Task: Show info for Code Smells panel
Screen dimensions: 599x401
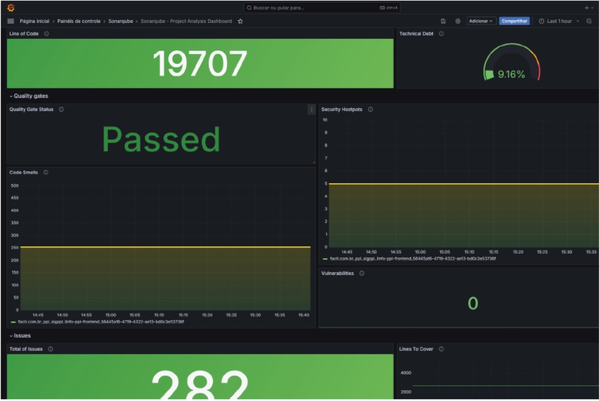Action: coord(46,172)
